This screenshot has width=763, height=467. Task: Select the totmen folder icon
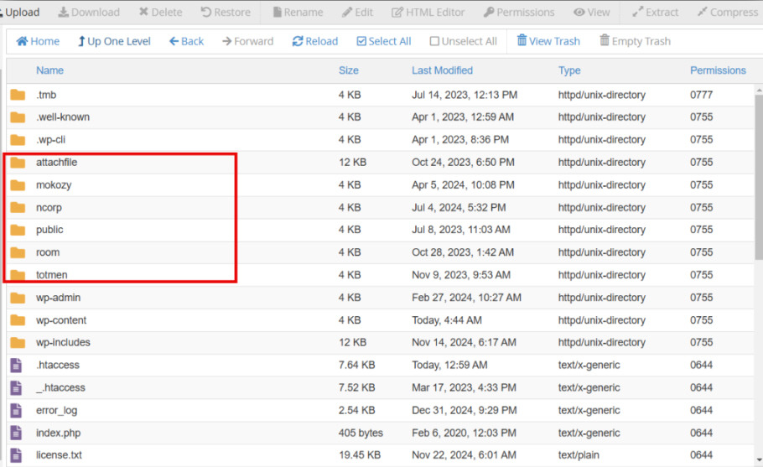18,275
